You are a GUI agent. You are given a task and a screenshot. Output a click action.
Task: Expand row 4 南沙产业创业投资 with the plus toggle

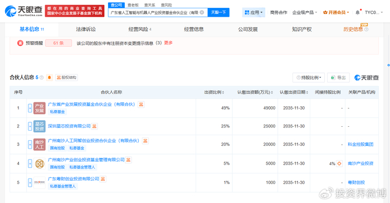click(x=30, y=164)
